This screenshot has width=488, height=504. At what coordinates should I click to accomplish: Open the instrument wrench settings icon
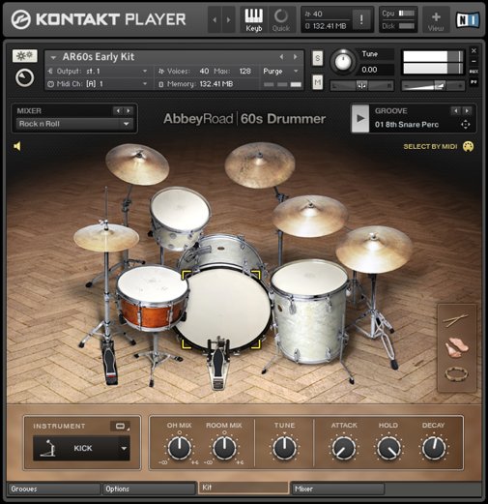(x=25, y=56)
